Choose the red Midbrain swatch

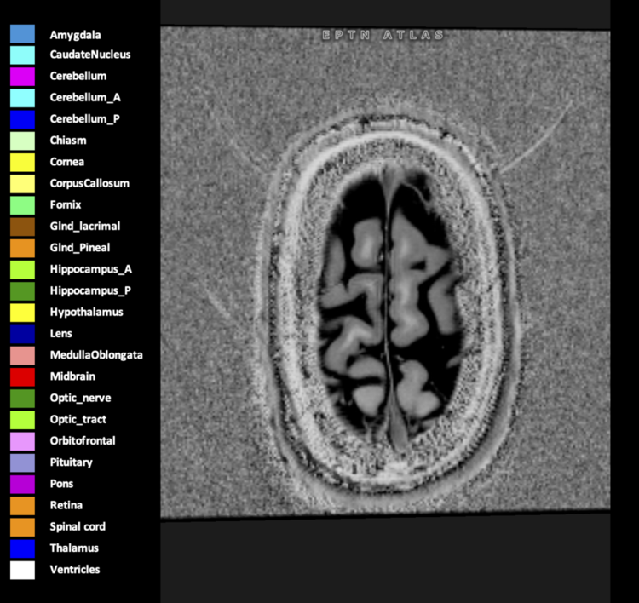22,376
